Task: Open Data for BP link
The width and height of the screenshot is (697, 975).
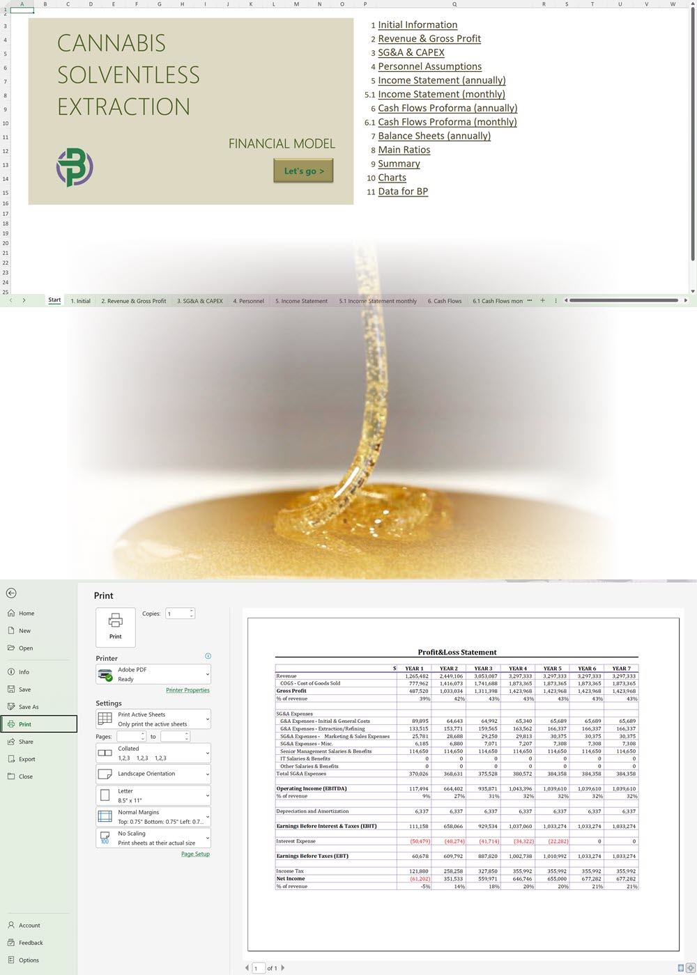Action: pos(403,192)
